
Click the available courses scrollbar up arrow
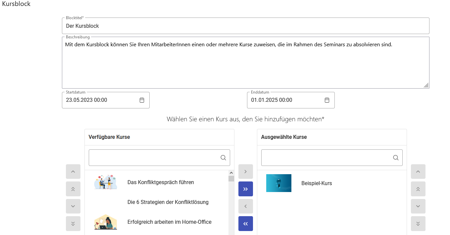pyautogui.click(x=231, y=173)
